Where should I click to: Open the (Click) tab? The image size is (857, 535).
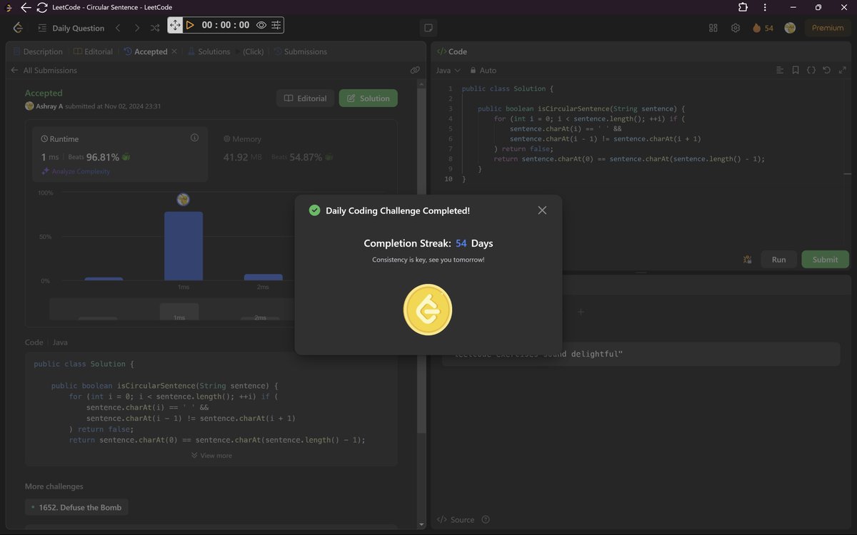coord(253,51)
